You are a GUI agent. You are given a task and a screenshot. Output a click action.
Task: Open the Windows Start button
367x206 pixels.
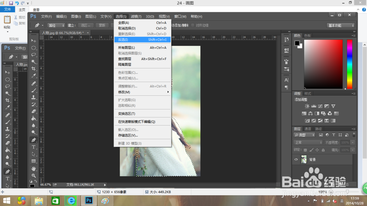tap(7, 201)
